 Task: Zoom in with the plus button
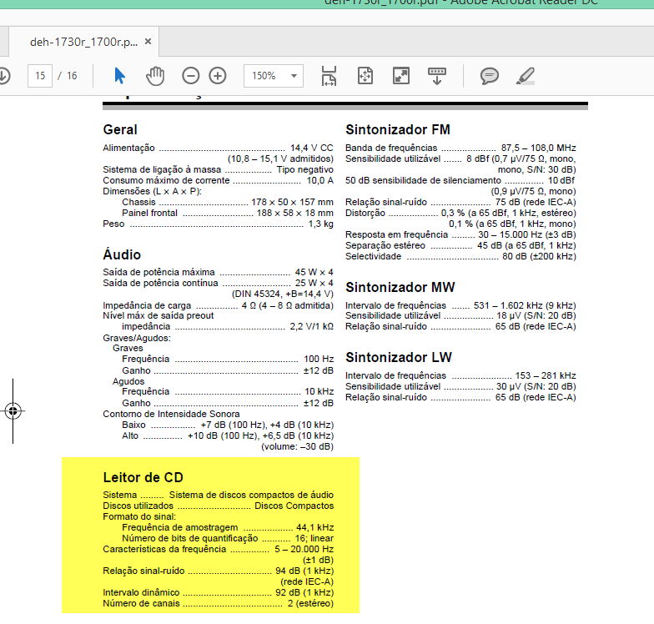pos(218,76)
